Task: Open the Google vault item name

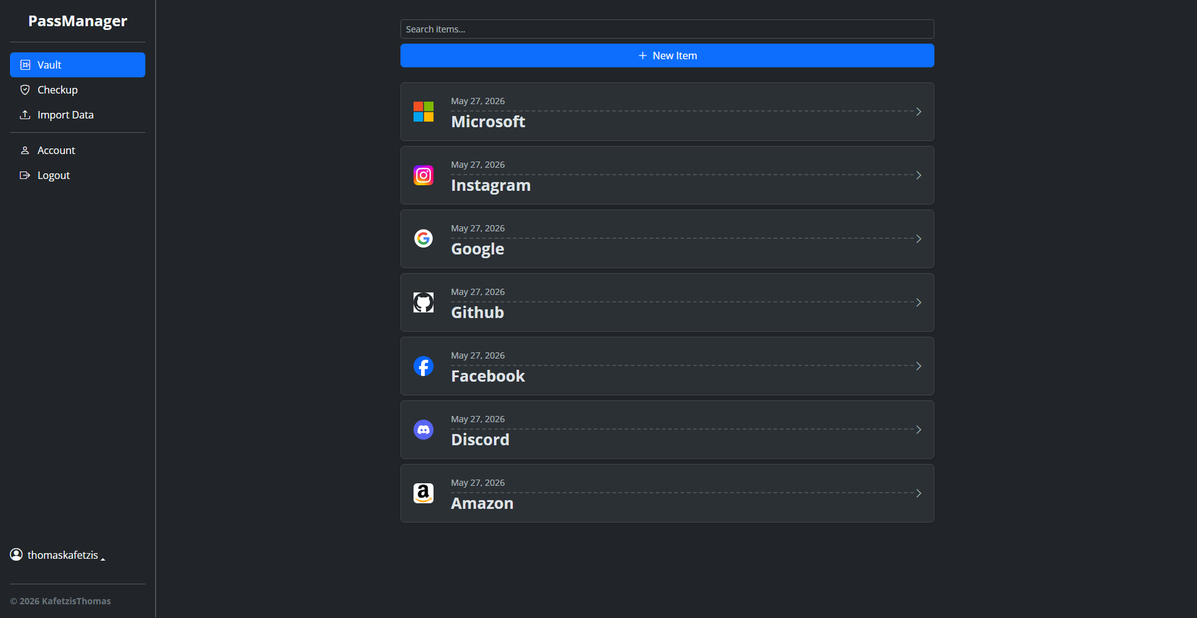Action: coord(477,249)
